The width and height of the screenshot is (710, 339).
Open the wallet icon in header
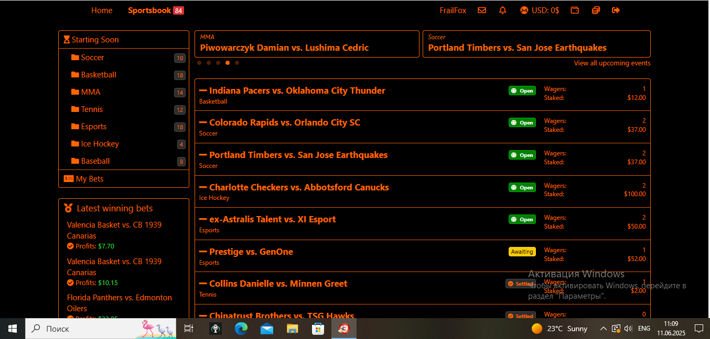tap(575, 10)
